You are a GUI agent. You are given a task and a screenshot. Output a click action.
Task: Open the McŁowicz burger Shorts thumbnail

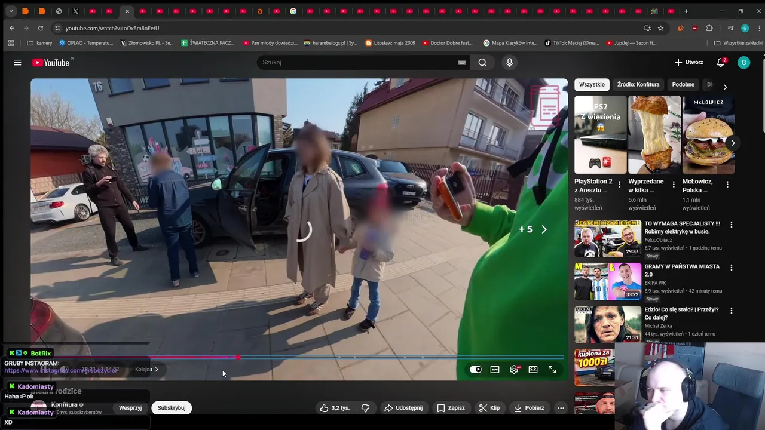pos(708,134)
